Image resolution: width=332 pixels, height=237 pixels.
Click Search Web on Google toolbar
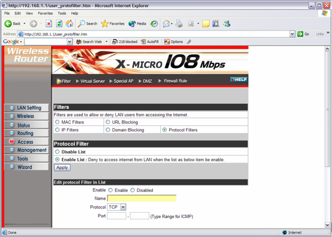point(89,42)
